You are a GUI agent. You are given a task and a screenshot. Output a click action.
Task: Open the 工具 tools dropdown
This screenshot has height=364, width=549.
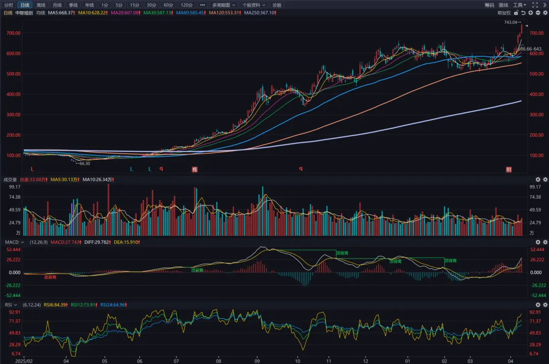click(x=519, y=5)
